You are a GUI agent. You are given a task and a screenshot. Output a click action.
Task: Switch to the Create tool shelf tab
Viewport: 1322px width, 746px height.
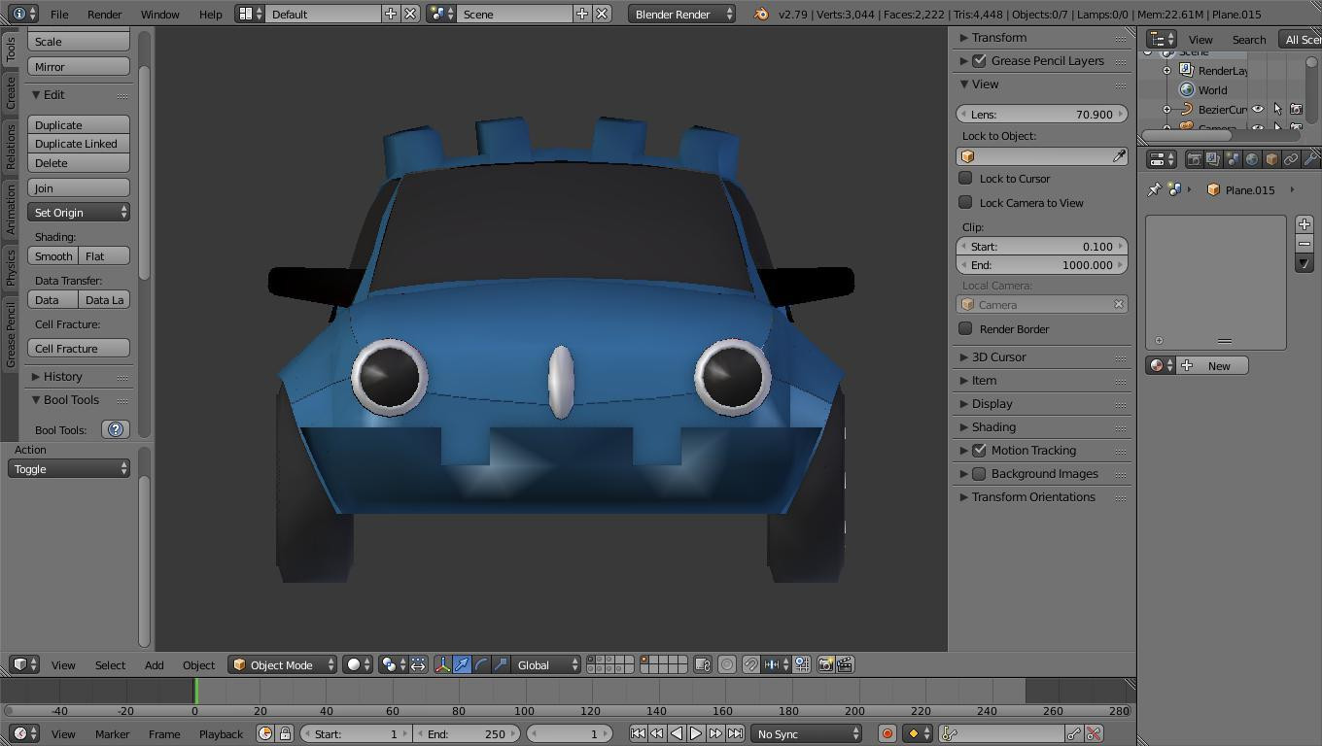coord(11,93)
